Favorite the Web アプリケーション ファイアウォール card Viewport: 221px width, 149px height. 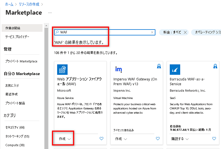click(101, 139)
